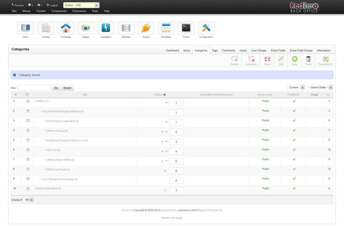This screenshot has width=344, height=228.
Task: Switch to the Extra Field Groups tab
Action: pyautogui.click(x=301, y=50)
